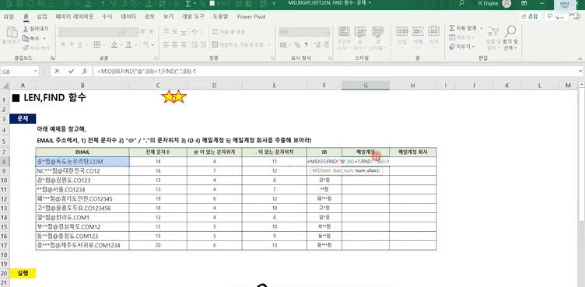Open the Formulas (수식) tab
Screen dimensions: 585x287
pos(107,16)
